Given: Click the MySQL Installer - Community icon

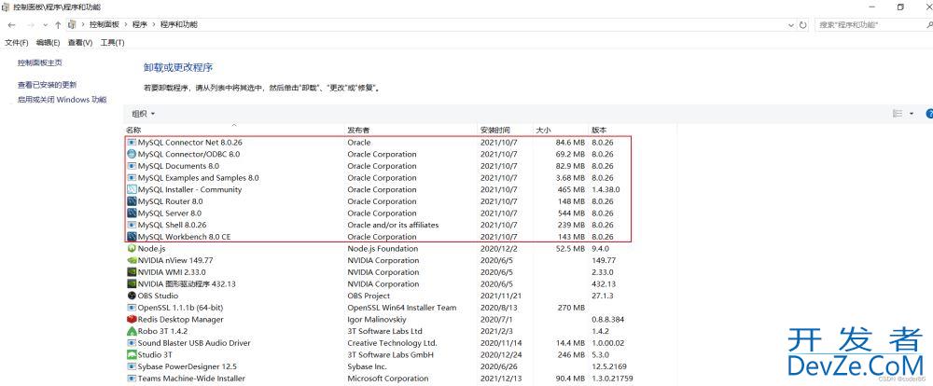Looking at the screenshot, I should pyautogui.click(x=132, y=189).
